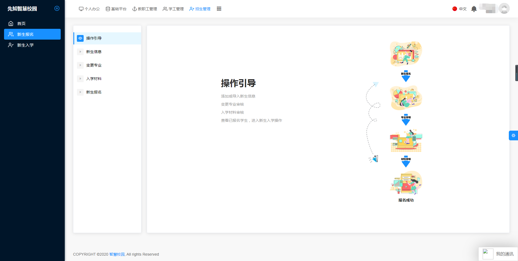Open the 我的通讯 chat button

pos(499,254)
